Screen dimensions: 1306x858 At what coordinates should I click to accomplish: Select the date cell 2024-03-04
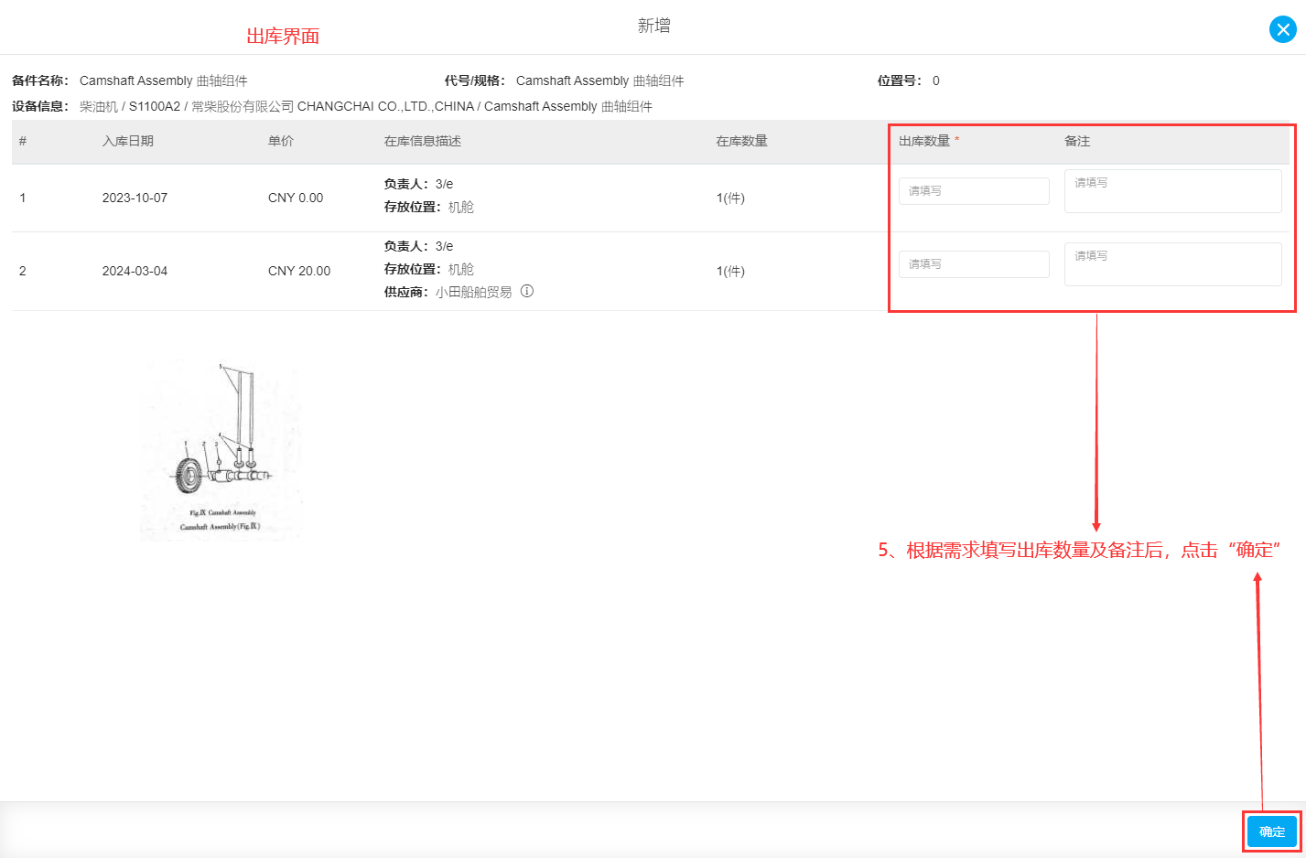pos(135,271)
